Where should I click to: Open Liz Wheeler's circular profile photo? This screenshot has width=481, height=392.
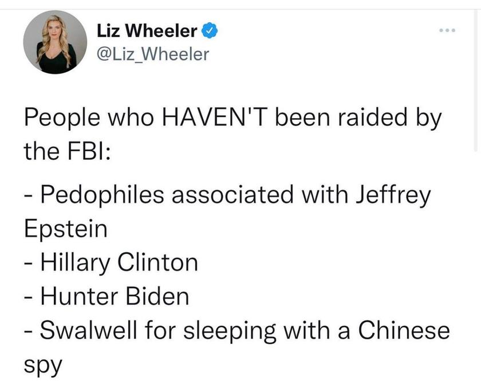click(x=55, y=42)
